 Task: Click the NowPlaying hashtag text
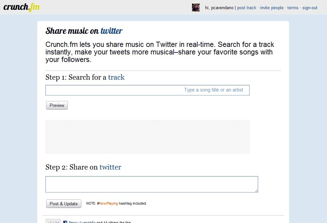pyautogui.click(x=108, y=204)
